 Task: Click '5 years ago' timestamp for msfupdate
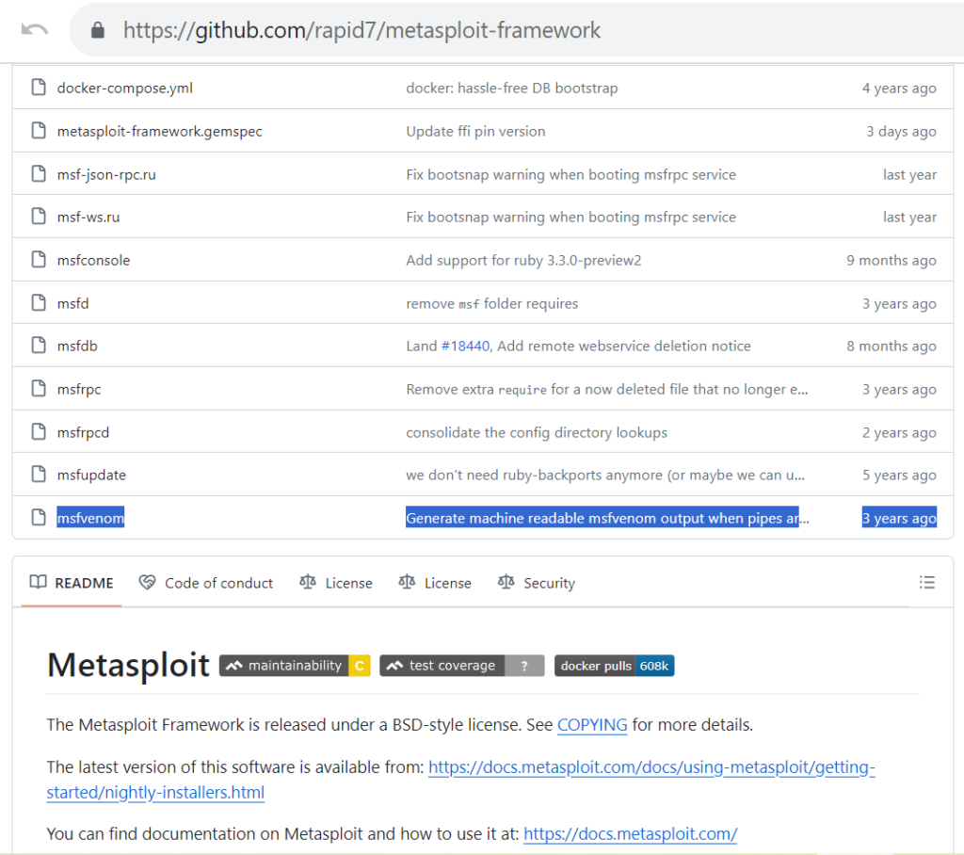click(x=899, y=475)
